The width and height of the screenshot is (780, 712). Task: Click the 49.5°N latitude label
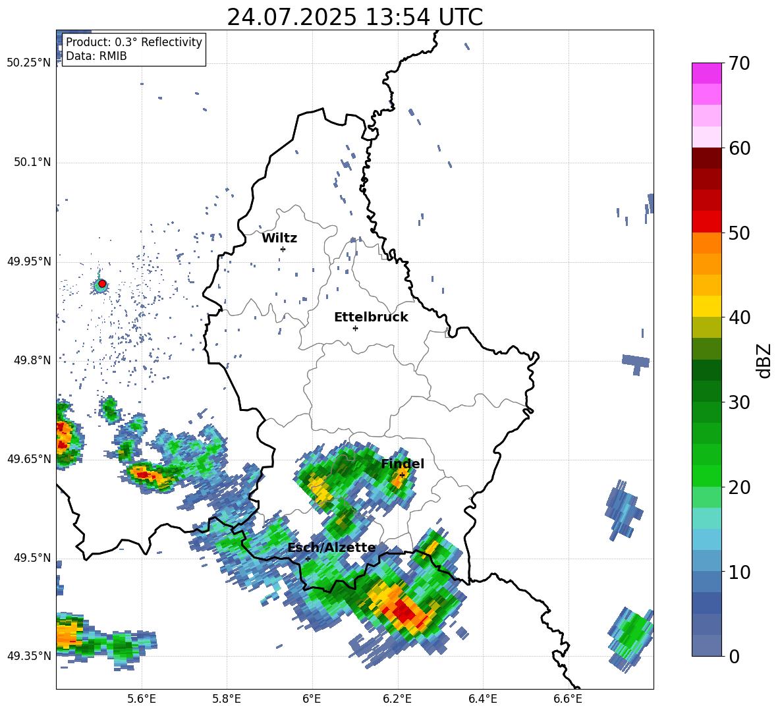pyautogui.click(x=32, y=558)
